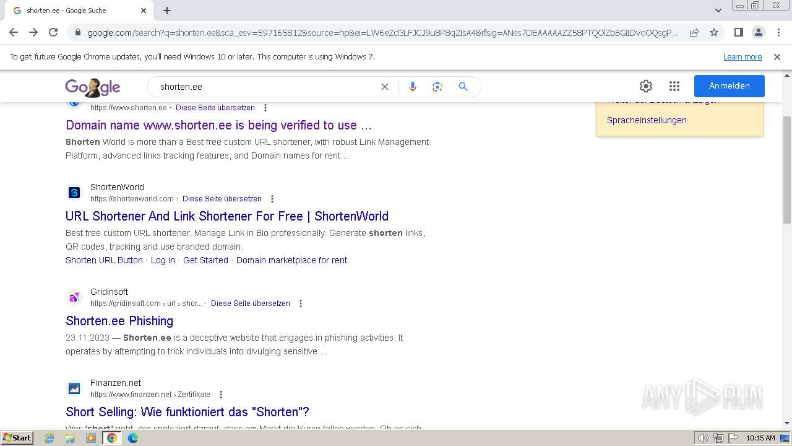Reload the current page

click(x=53, y=32)
